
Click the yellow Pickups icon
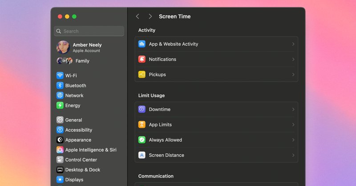coord(142,75)
